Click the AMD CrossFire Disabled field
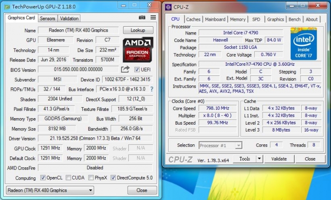Viewport: 331px width, 200px height. click(95, 168)
